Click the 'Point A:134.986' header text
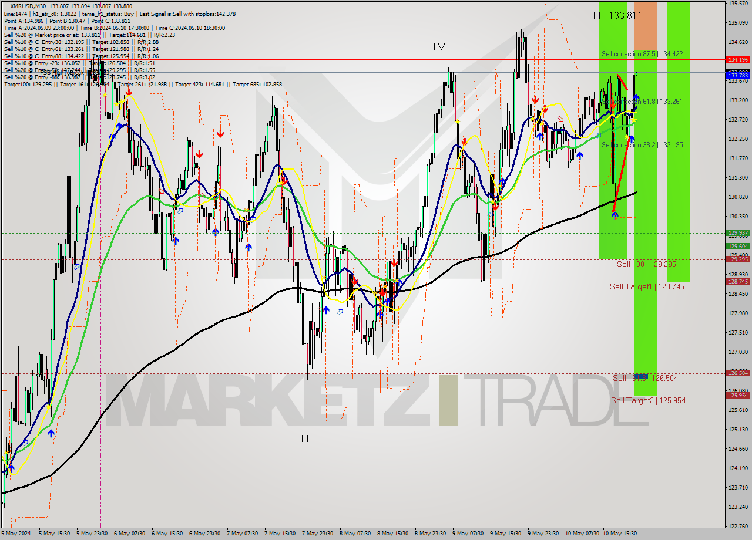The height and width of the screenshot is (540, 752). click(x=25, y=21)
